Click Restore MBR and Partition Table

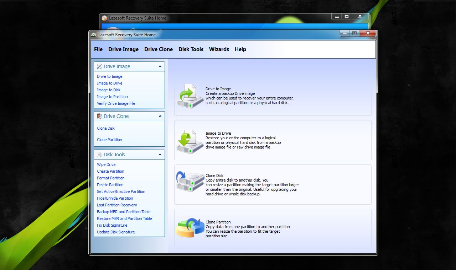(124, 218)
